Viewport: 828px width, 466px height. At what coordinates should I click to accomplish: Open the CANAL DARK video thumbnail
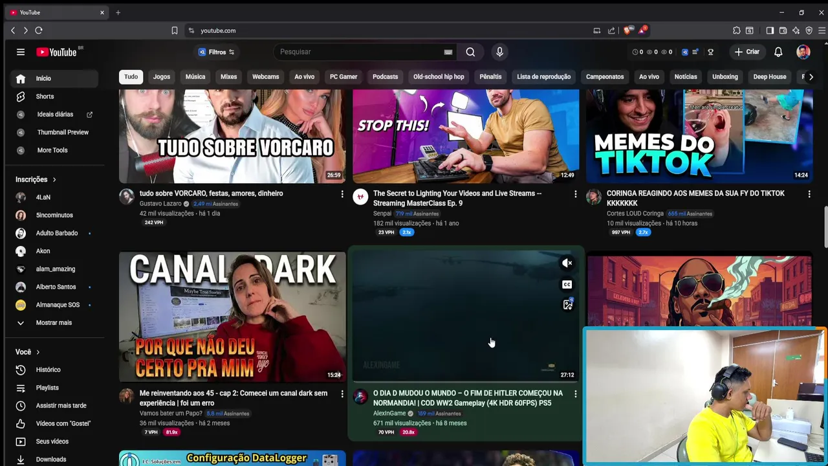click(232, 316)
